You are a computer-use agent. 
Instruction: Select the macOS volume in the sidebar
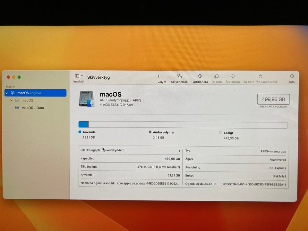(27, 100)
